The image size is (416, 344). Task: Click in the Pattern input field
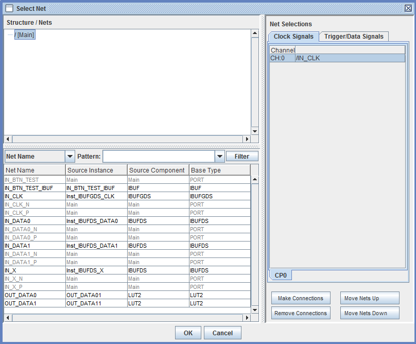click(159, 157)
